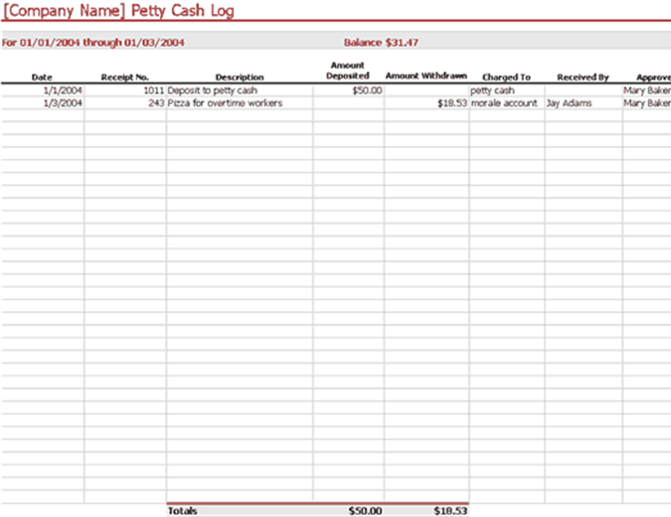Click the Amount Withdrawn column header

[x=425, y=76]
